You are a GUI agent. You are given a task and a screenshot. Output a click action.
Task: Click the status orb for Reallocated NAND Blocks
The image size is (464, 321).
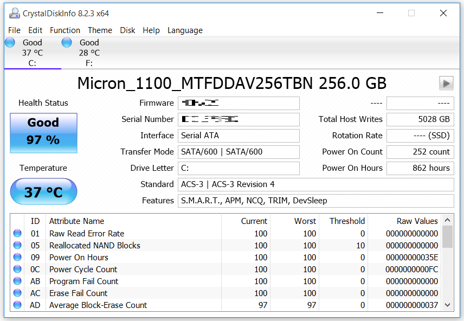pyautogui.click(x=17, y=245)
